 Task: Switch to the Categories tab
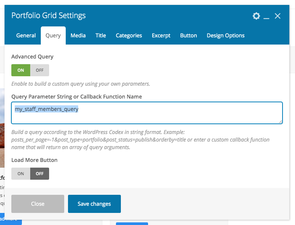pos(129,35)
